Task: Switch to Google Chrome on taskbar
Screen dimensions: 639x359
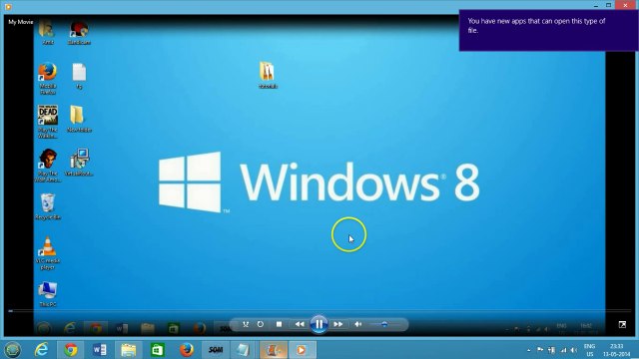Action: pos(71,350)
